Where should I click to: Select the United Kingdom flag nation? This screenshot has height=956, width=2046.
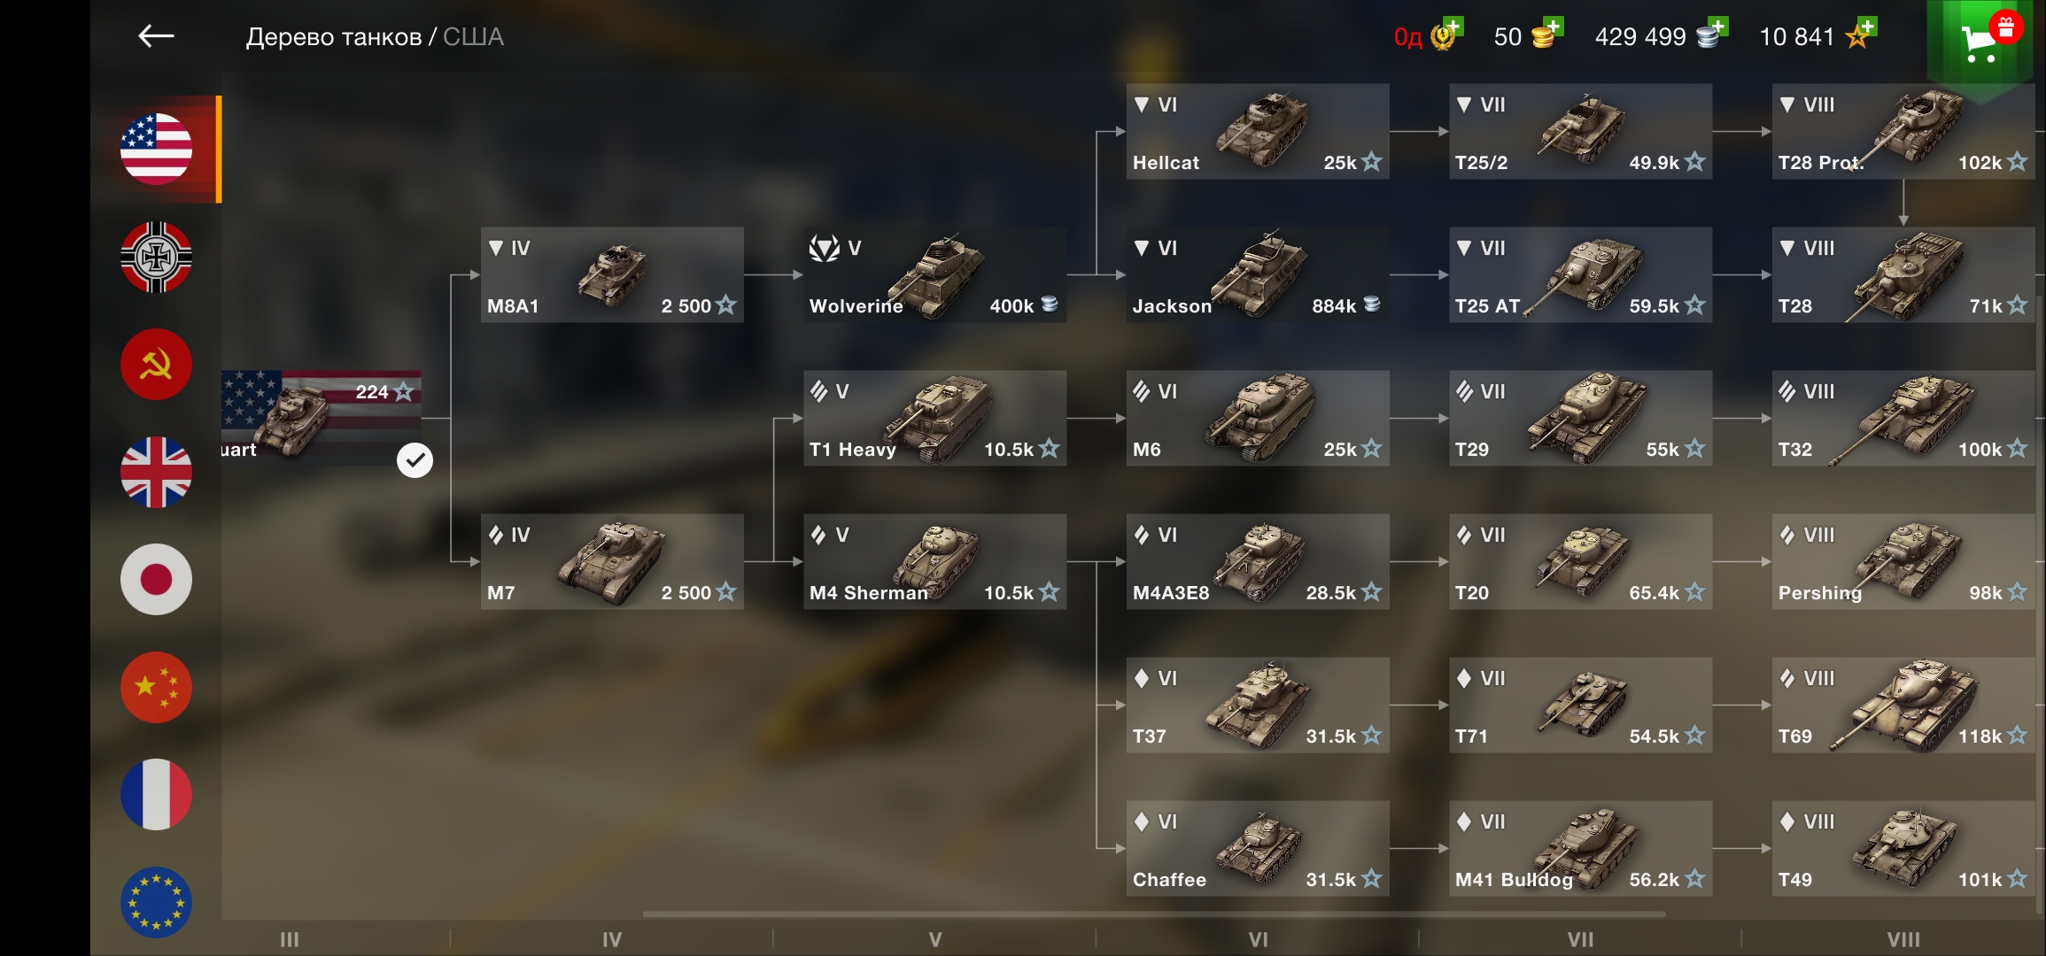click(156, 472)
